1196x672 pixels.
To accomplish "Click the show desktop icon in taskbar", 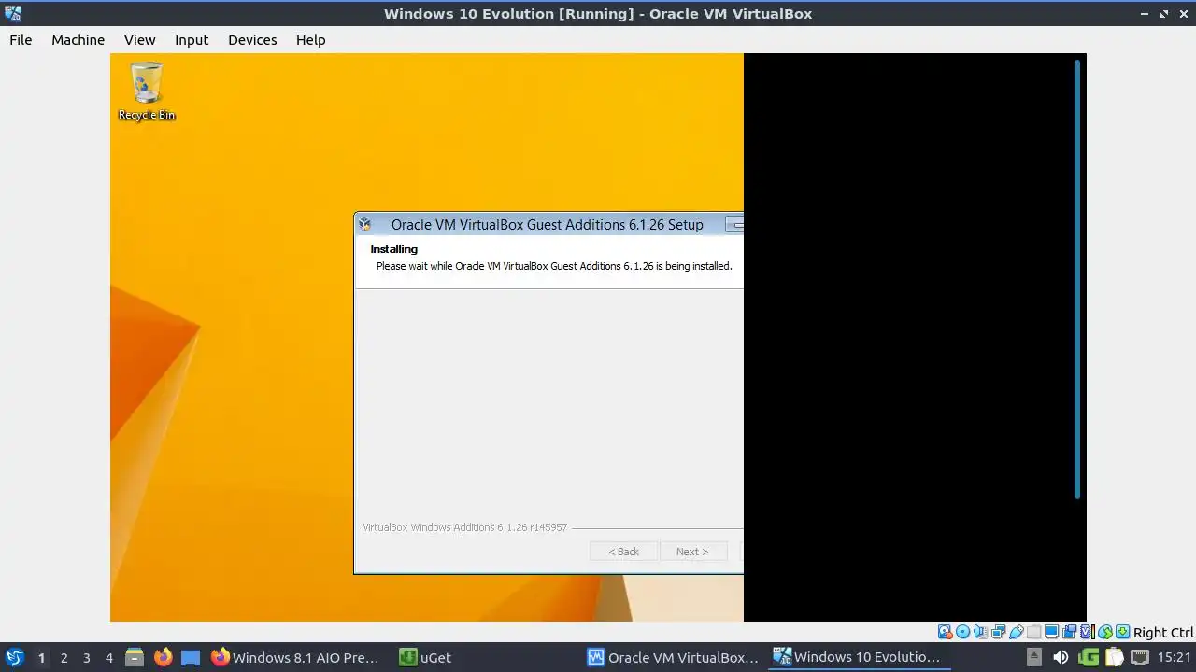I will tap(191, 657).
